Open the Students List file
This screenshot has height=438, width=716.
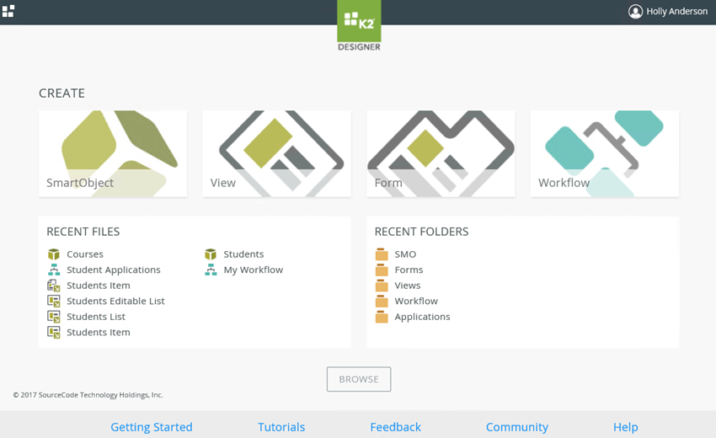click(x=96, y=317)
